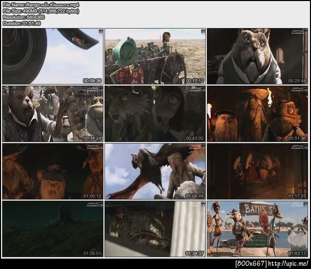Click the File Name text line
Viewport: 311px width, 269px height.
(41, 5)
